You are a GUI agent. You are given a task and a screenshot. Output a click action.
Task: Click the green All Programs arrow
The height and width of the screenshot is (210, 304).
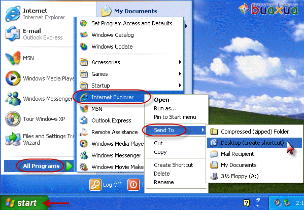[x=69, y=166]
